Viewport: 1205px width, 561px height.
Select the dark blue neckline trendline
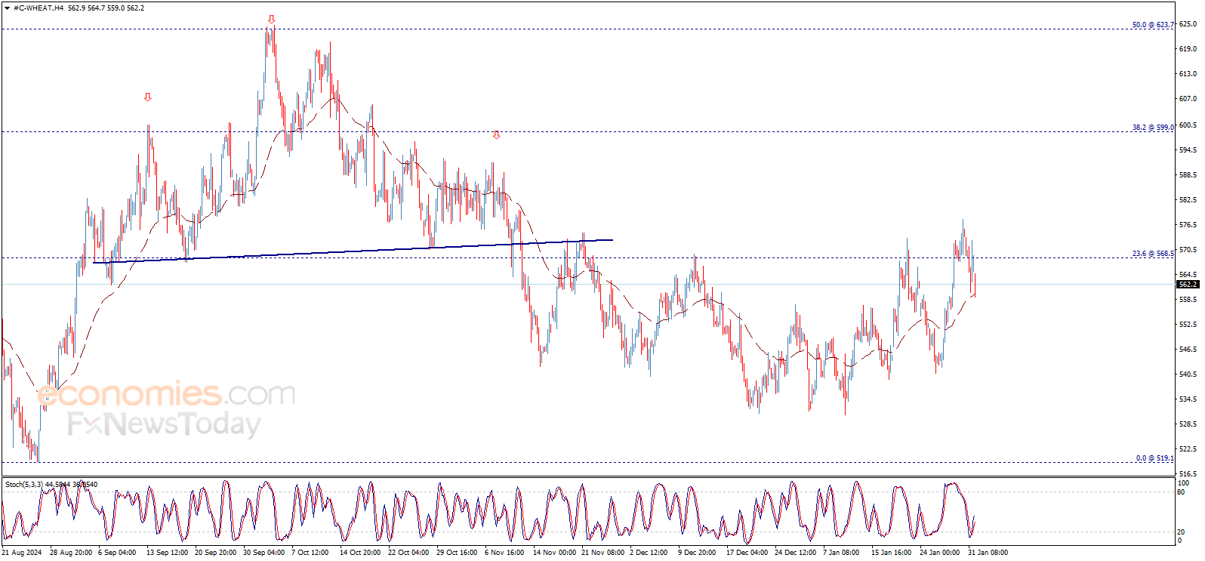353,251
